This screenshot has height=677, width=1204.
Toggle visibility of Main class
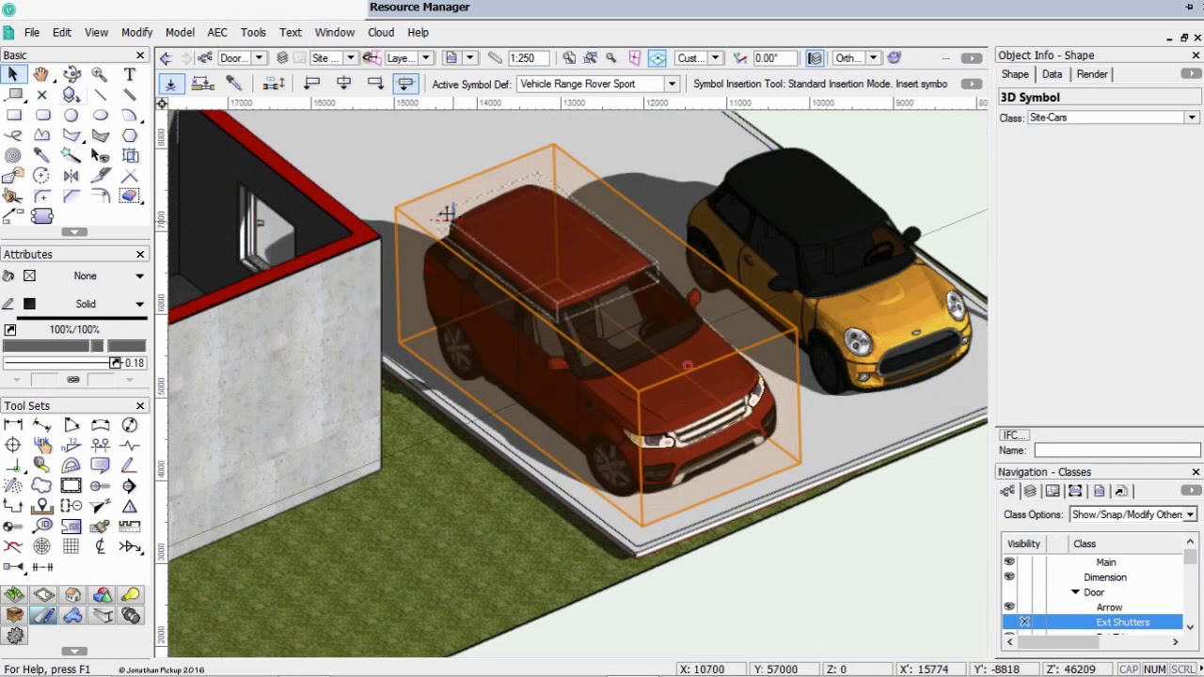coord(1009,562)
